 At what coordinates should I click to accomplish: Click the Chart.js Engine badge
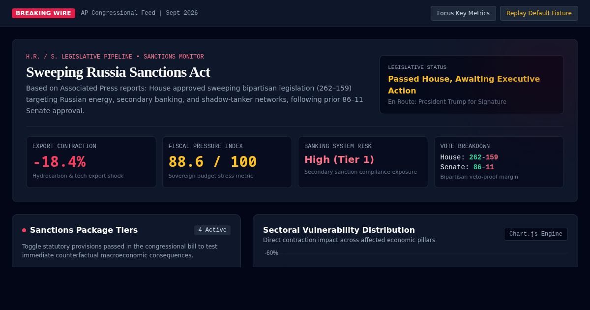click(x=536, y=234)
